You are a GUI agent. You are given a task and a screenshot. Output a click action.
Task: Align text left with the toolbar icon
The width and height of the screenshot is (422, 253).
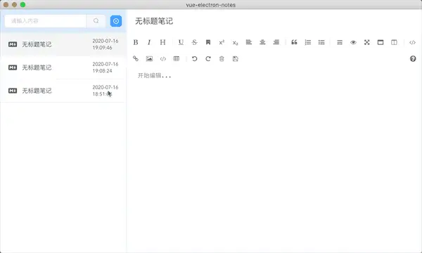click(249, 42)
